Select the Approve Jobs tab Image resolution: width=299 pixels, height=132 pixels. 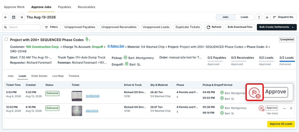(x=41, y=7)
